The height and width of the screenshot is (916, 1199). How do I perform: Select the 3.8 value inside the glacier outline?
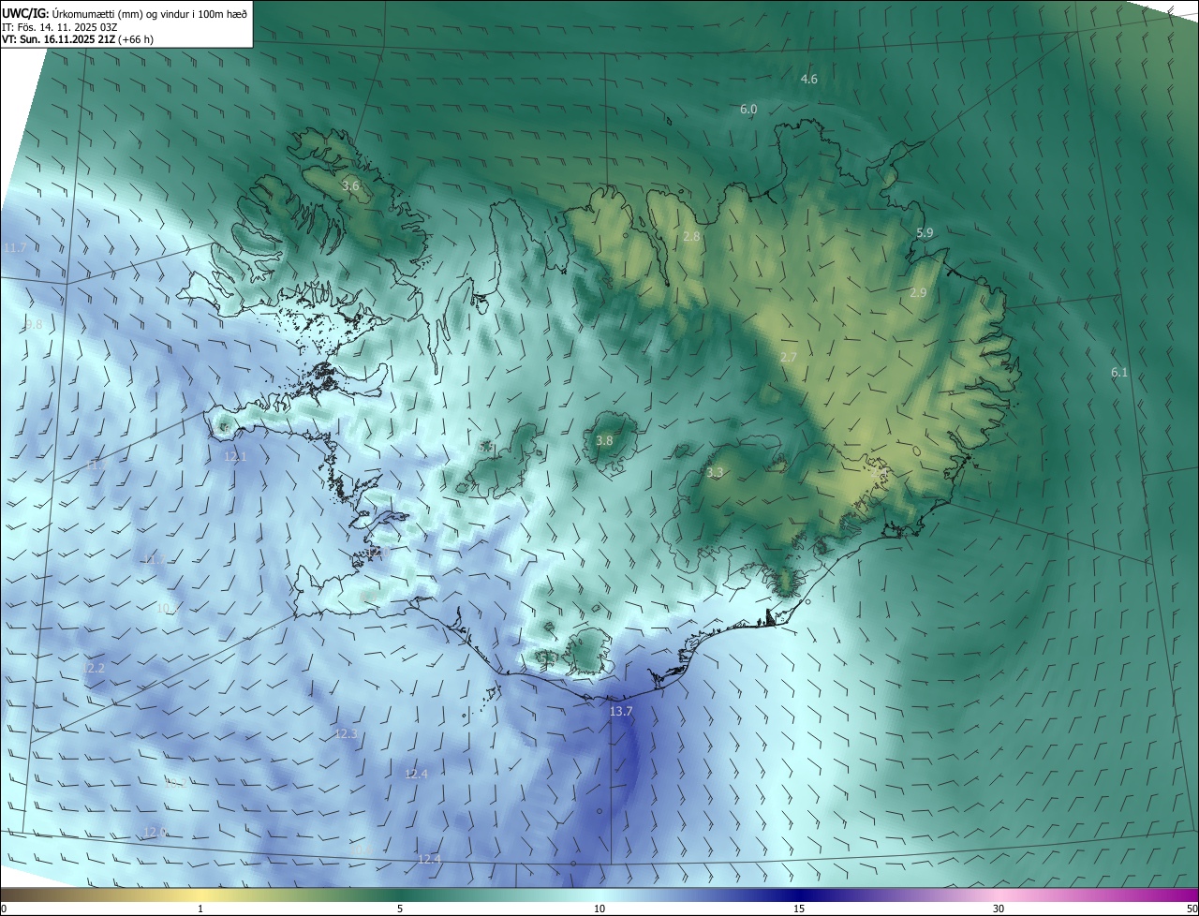[604, 441]
